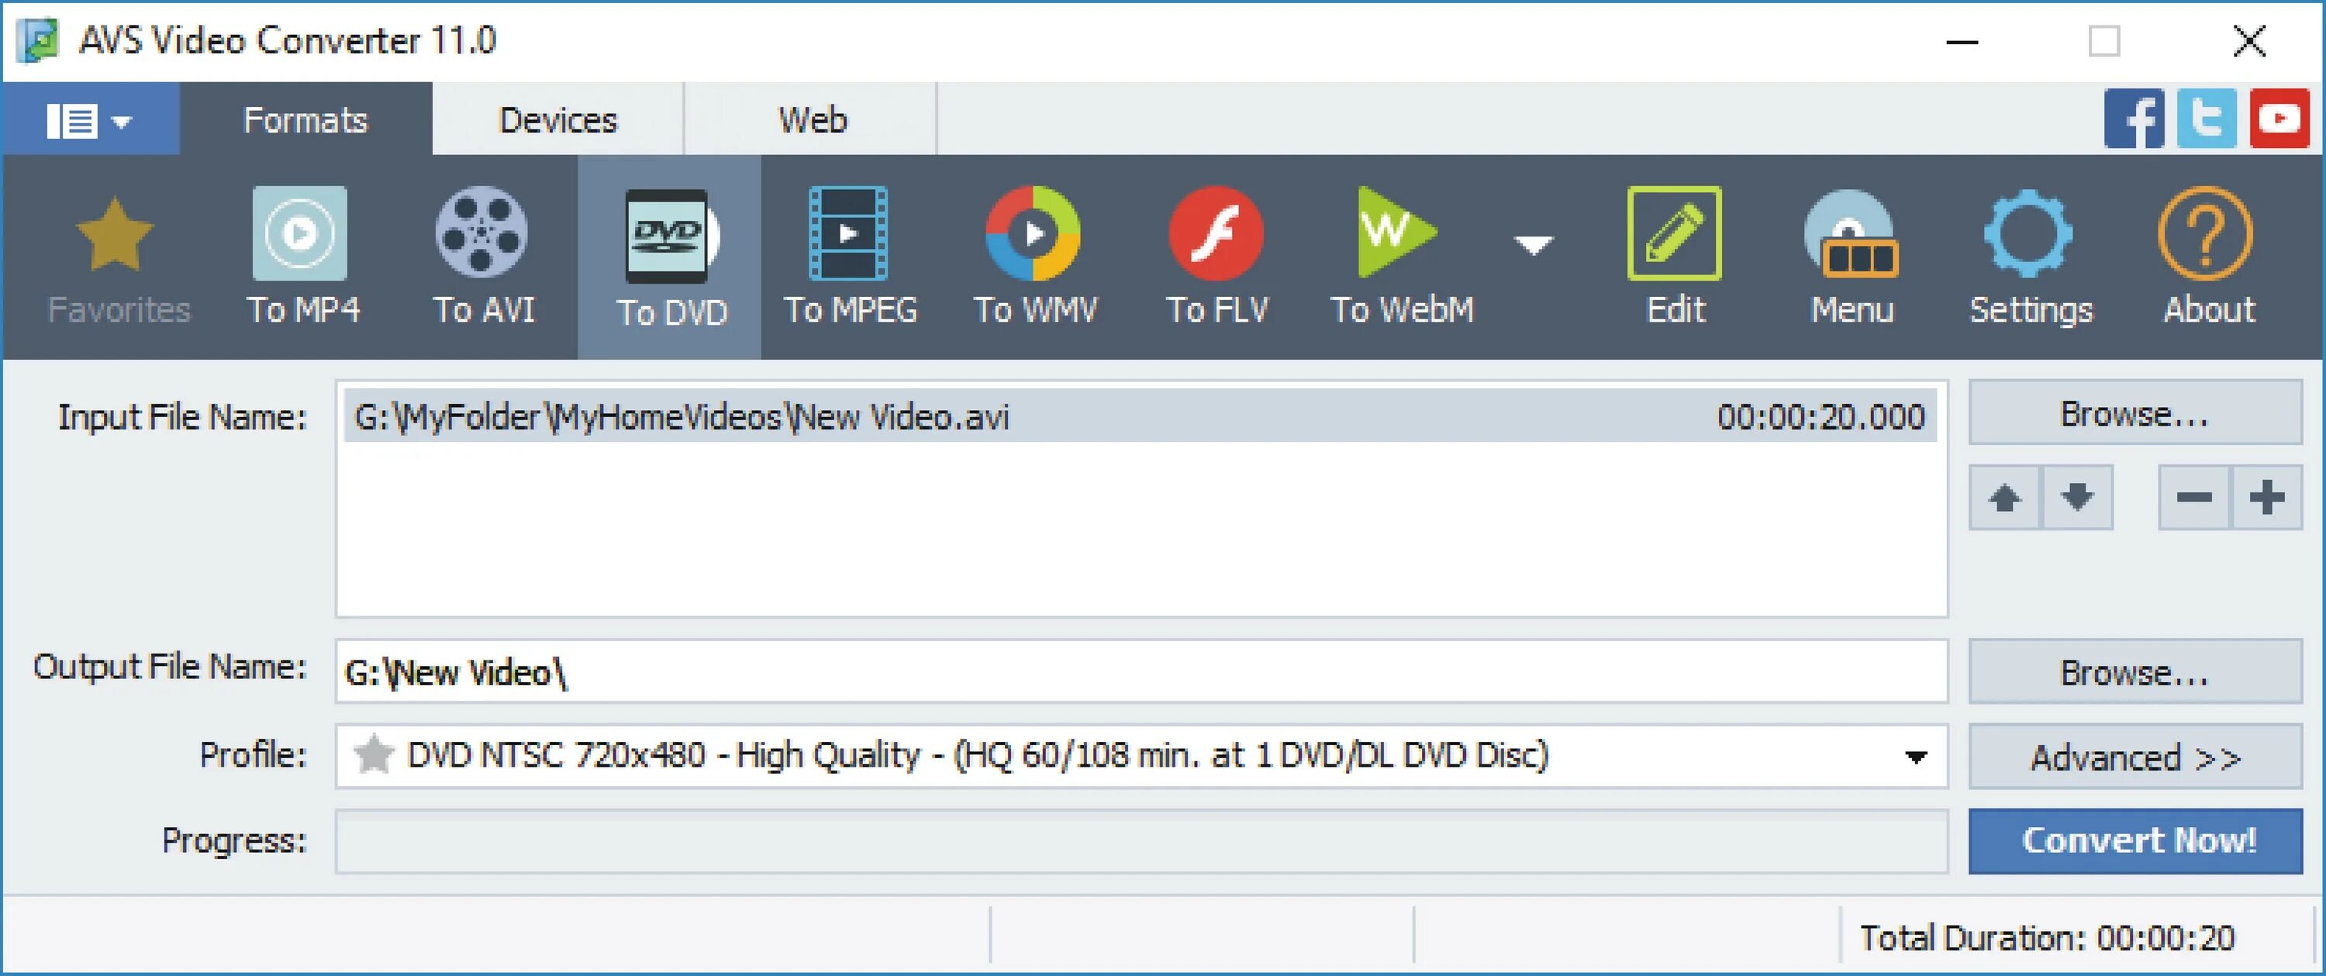Toggle the favorite star next to profile
Viewport: 2326px width, 976px height.
[373, 755]
